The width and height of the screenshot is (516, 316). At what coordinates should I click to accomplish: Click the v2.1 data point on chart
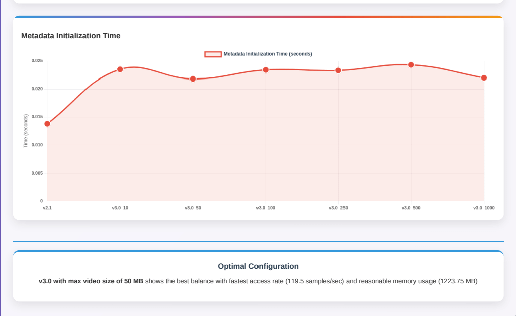47,124
